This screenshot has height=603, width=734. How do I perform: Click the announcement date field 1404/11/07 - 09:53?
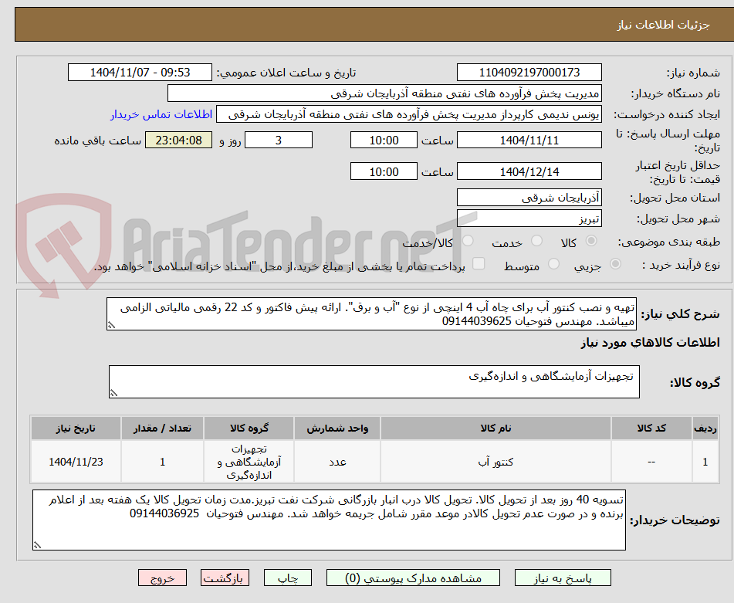[140, 73]
